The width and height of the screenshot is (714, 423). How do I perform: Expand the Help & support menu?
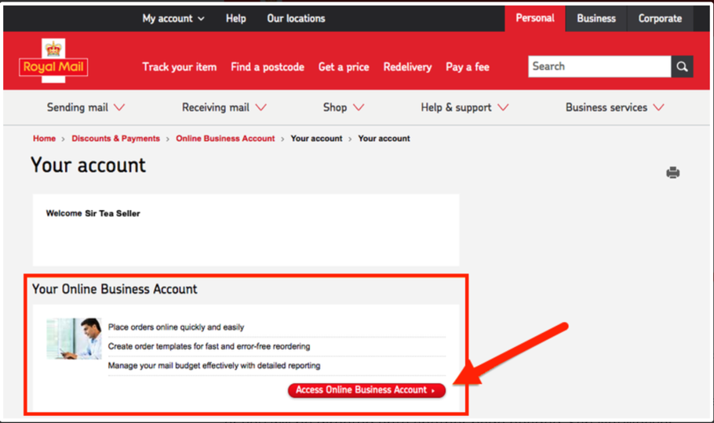[x=464, y=107]
